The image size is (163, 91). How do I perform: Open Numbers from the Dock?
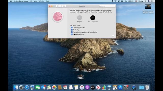104,87
